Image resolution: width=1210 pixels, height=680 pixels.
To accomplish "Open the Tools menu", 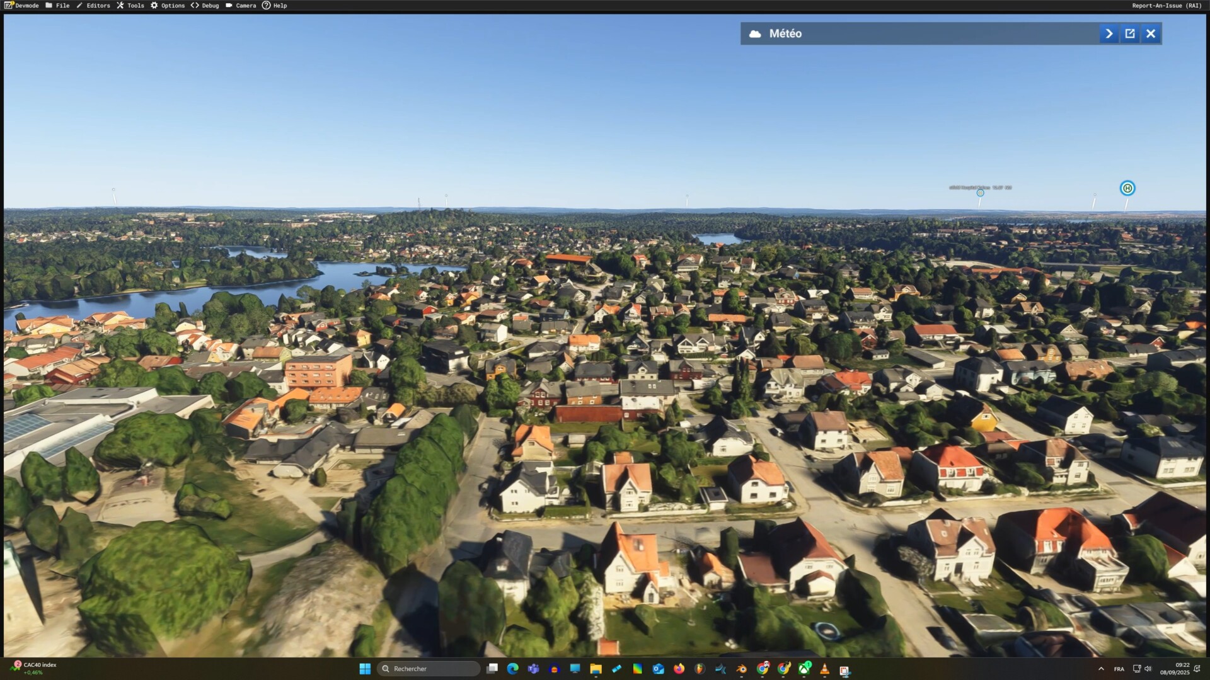I will click(130, 6).
